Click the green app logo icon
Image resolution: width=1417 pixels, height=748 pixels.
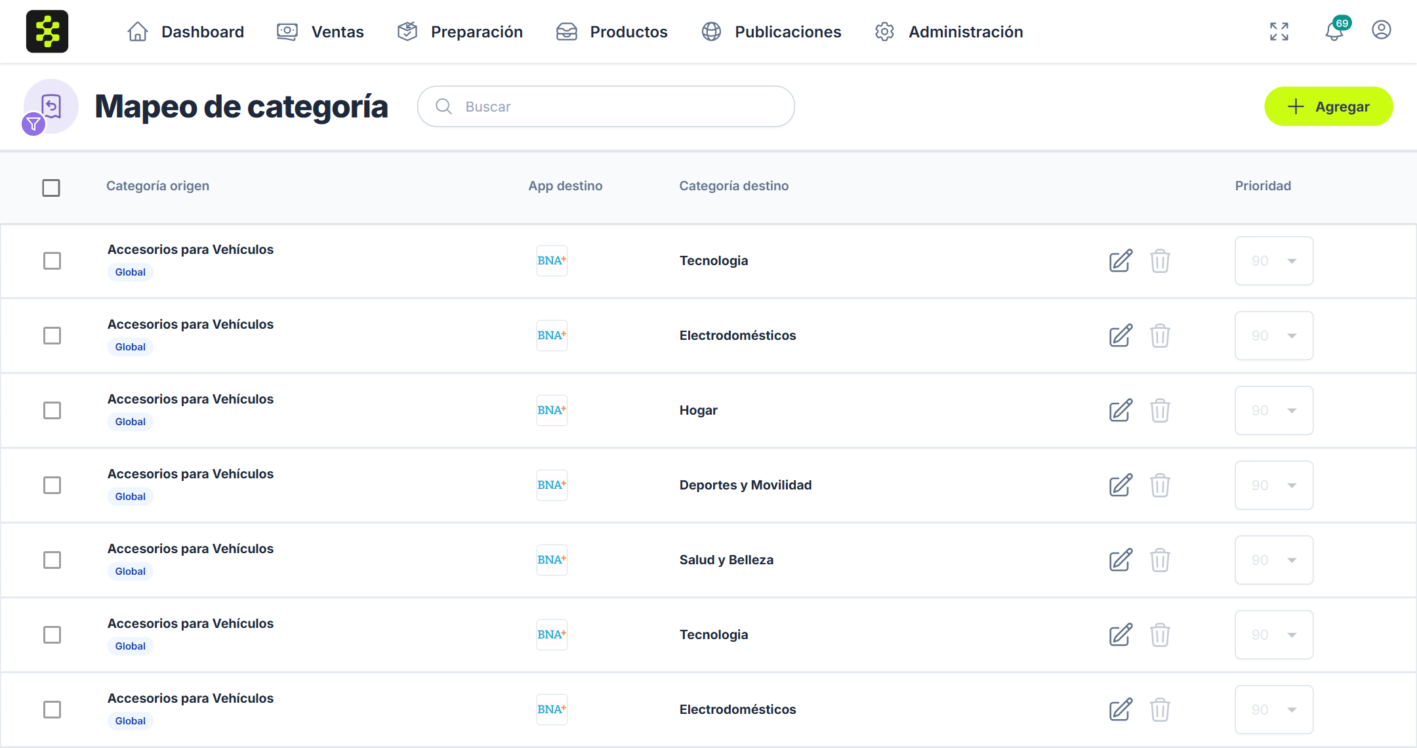click(x=47, y=31)
